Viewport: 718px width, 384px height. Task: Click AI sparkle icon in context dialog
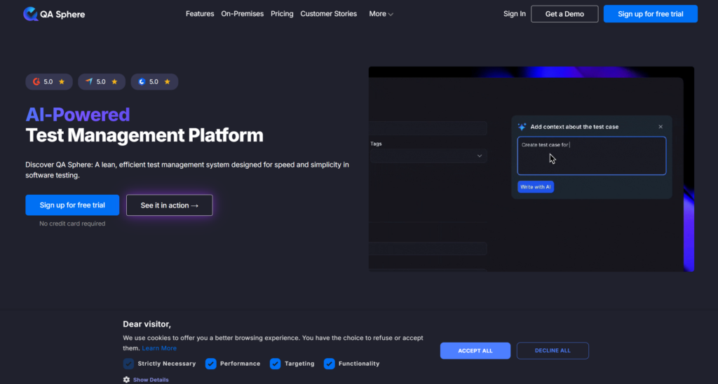(522, 127)
